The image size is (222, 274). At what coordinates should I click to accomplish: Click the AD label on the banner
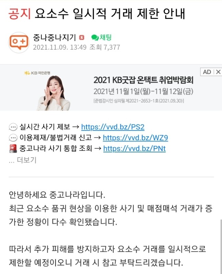pos(207,72)
